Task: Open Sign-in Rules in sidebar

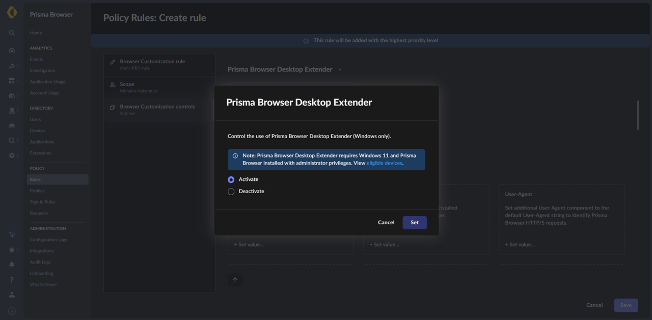Action: coord(42,202)
